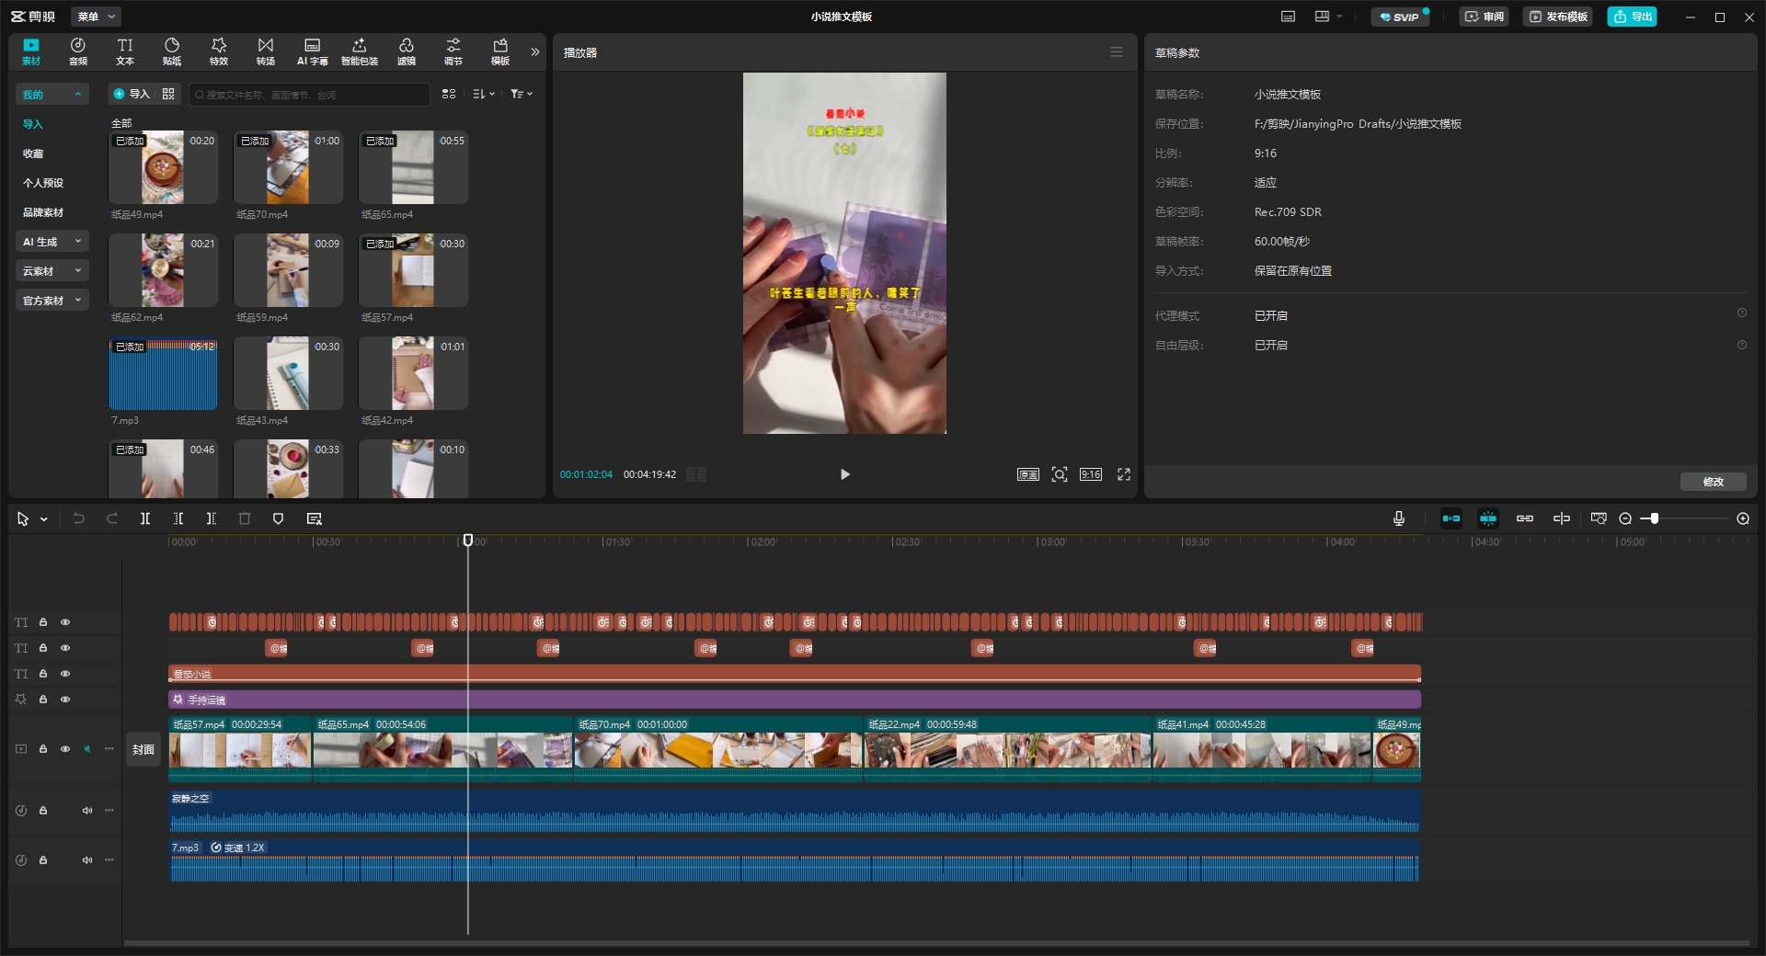Viewport: 1766px width, 956px height.
Task: Hide the 番茄小说 text track
Action: click(x=65, y=674)
